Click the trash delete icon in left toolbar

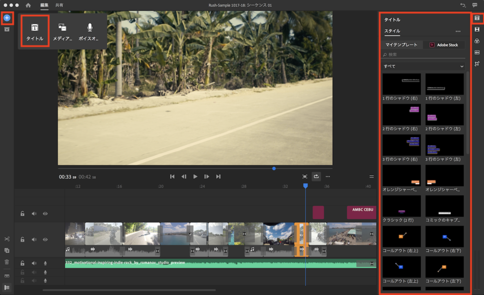click(x=7, y=262)
